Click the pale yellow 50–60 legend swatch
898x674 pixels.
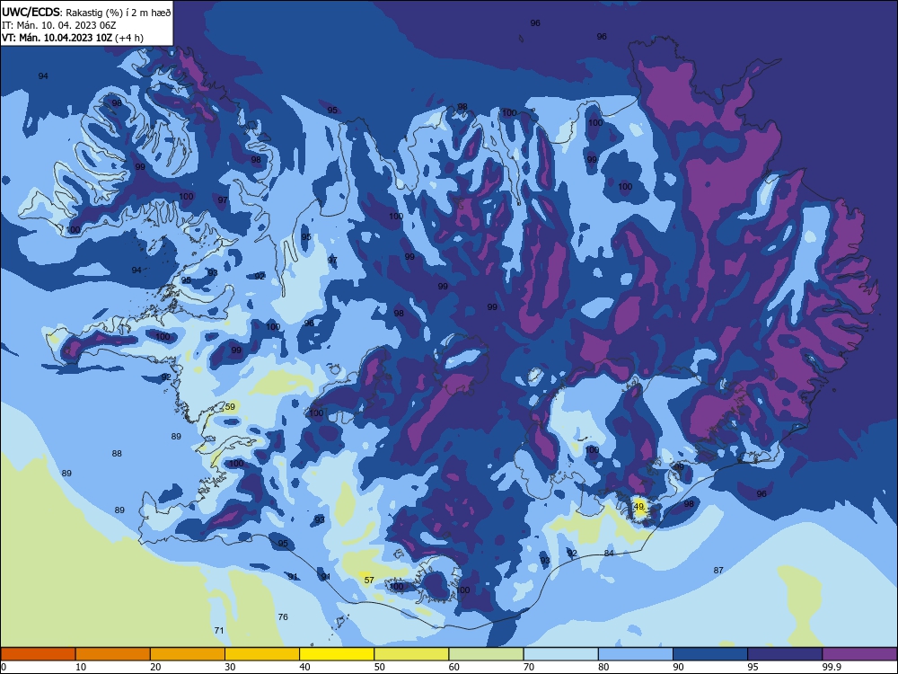coord(411,654)
